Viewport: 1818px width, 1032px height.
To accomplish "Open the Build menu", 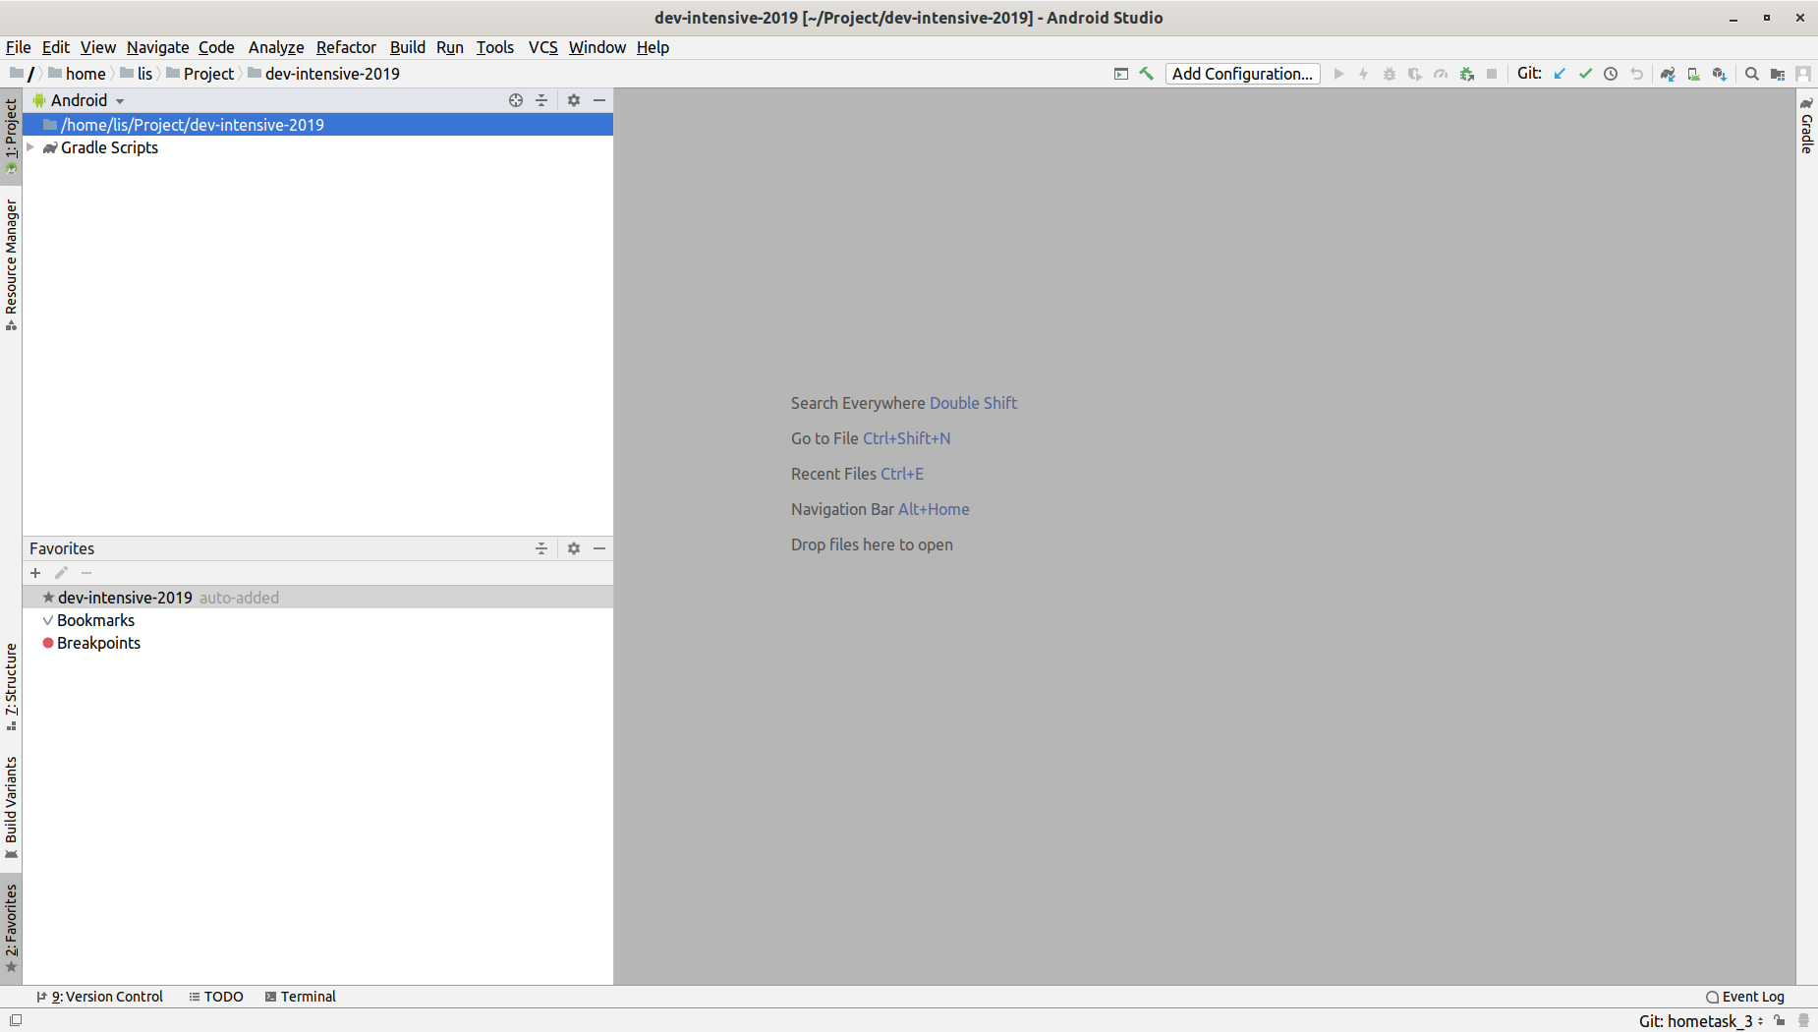I will pyautogui.click(x=407, y=47).
